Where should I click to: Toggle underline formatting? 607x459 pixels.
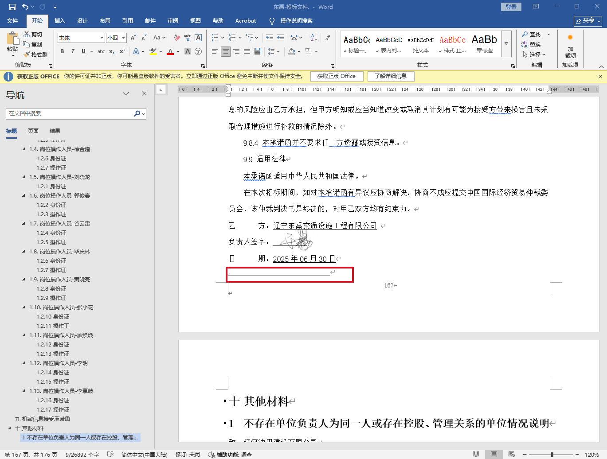(83, 51)
